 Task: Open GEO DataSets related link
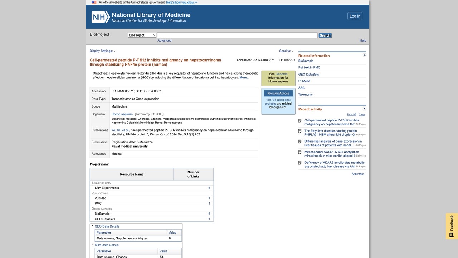[308, 75]
